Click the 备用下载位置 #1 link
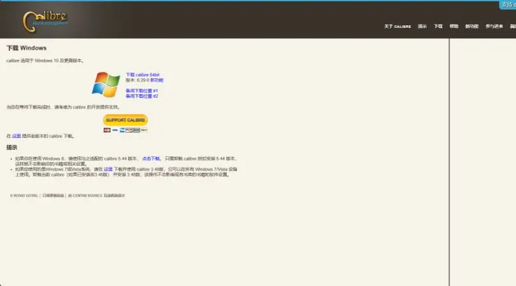The height and width of the screenshot is (286, 516). (142, 91)
